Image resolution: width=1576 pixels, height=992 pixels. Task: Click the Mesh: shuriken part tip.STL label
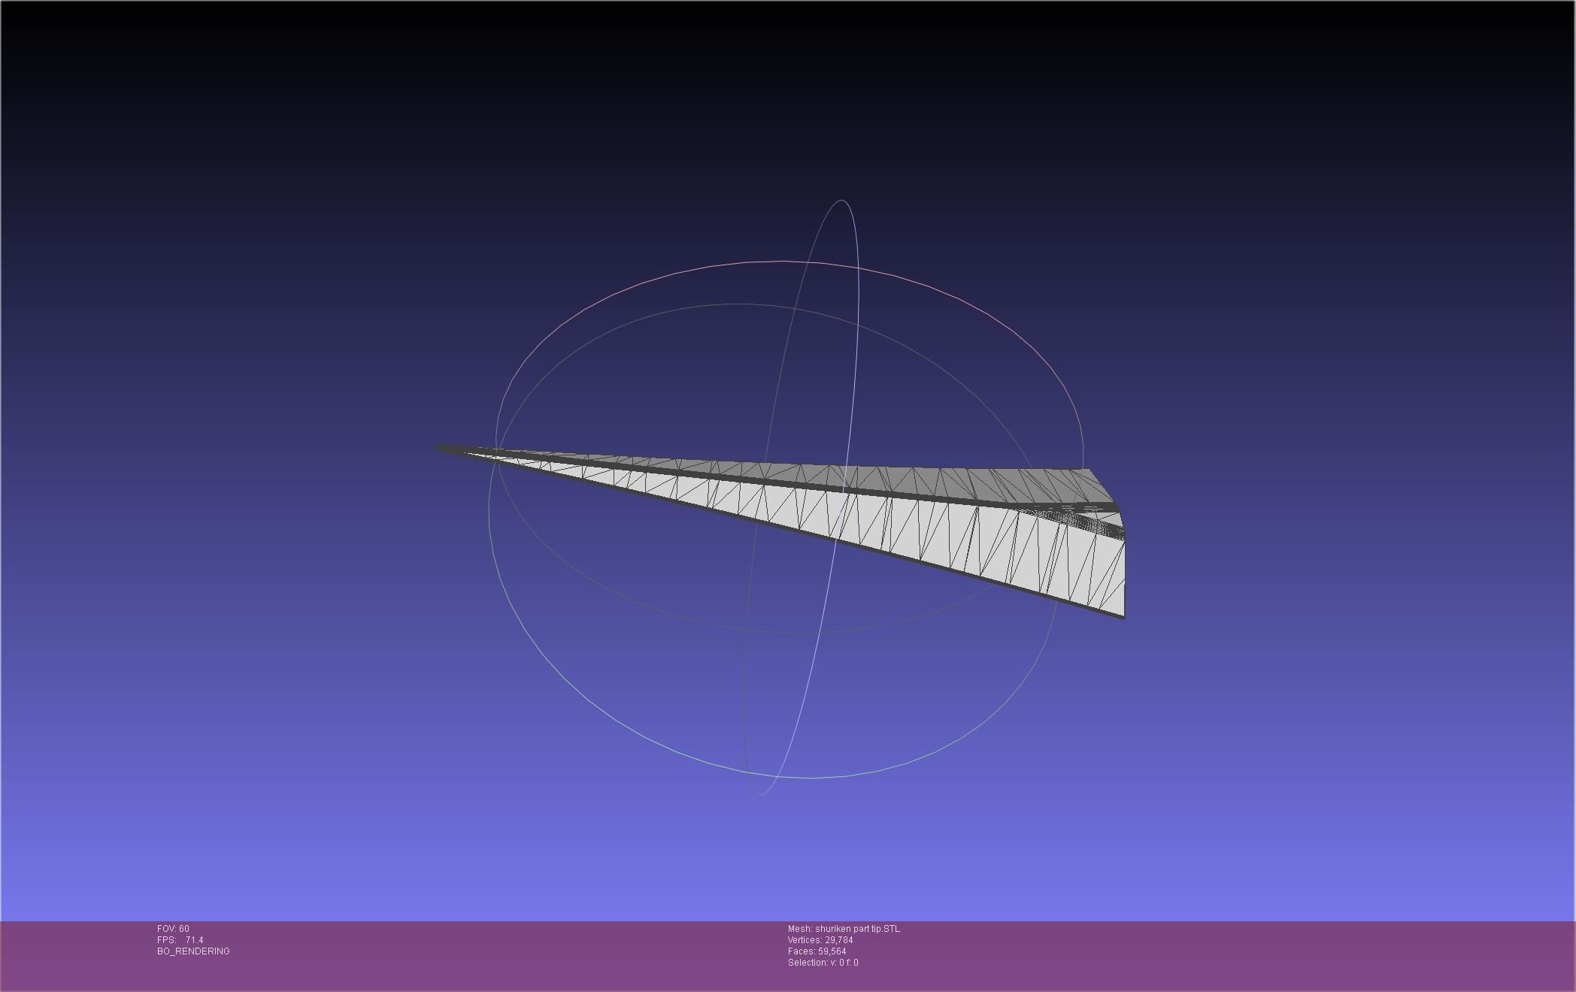click(844, 929)
